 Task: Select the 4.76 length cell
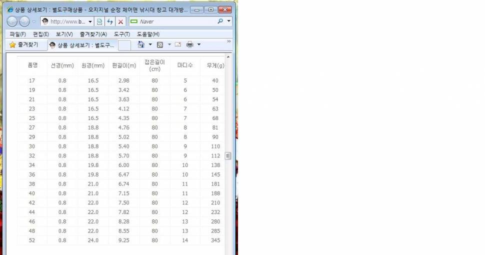coord(123,127)
